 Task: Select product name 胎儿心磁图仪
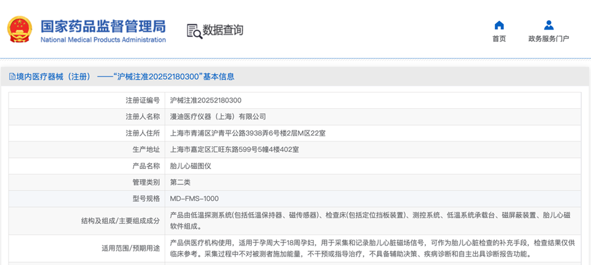tap(190, 166)
